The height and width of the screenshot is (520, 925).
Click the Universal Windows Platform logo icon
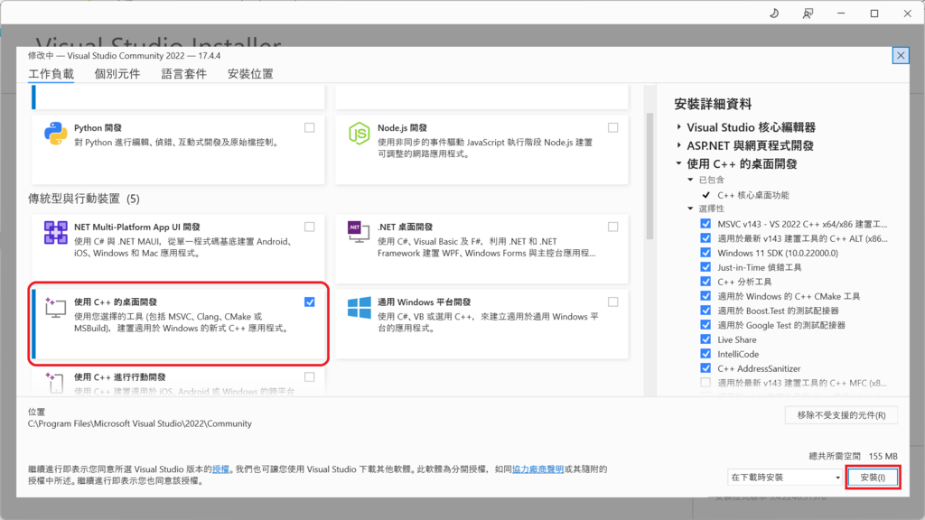[x=359, y=307]
